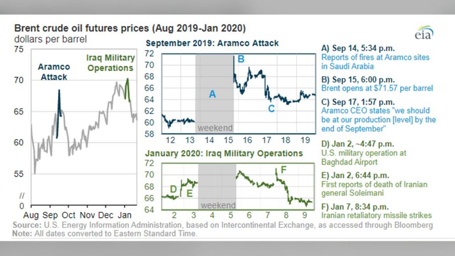Click the 'September 2019: Aramco Attack' chart heading
The width and height of the screenshot is (455, 256).
click(x=212, y=43)
